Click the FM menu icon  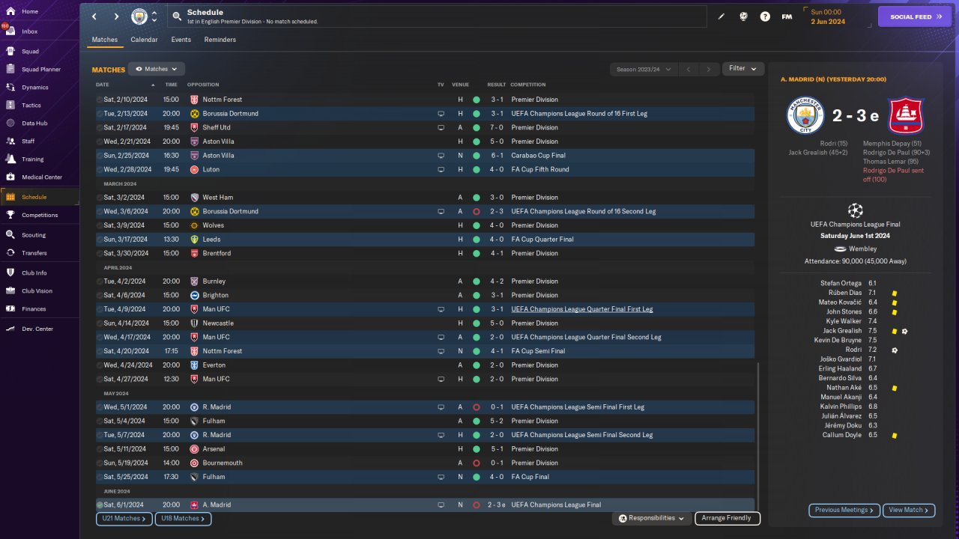(x=787, y=16)
